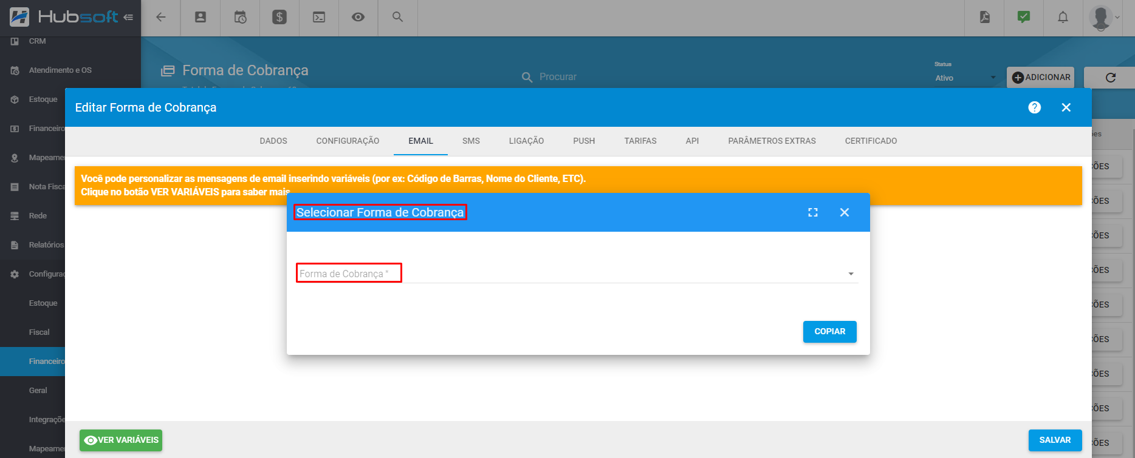
Task: Click the Rede sidebar icon
Action: tap(15, 216)
